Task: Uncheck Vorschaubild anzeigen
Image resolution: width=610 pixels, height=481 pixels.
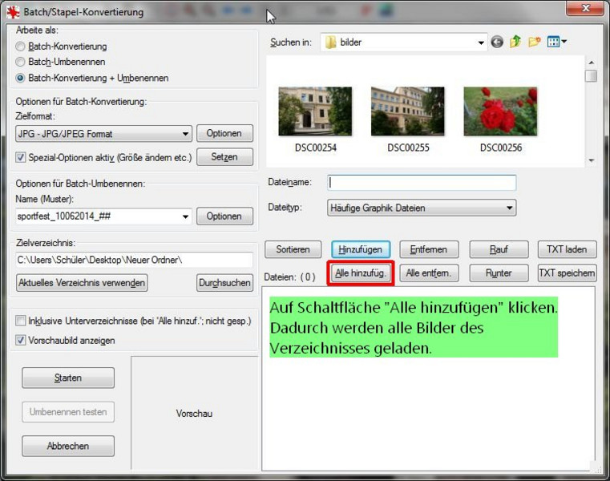Action: tap(21, 340)
